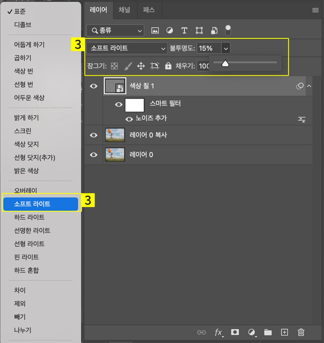324x343 pixels.
Task: Hide the 색상 칠 1 layer
Action: 93,86
